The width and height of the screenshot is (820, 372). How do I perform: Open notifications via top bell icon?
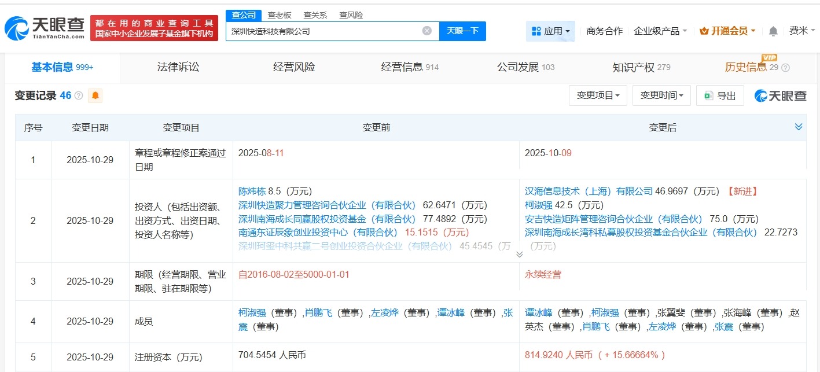[773, 31]
